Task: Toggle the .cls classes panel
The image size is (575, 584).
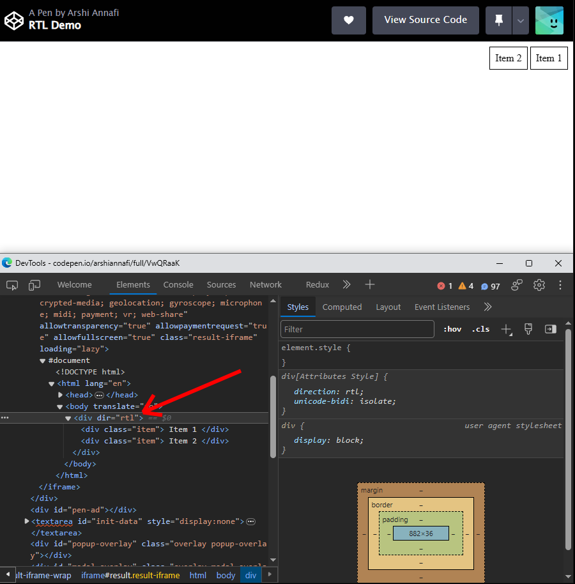Action: point(480,329)
